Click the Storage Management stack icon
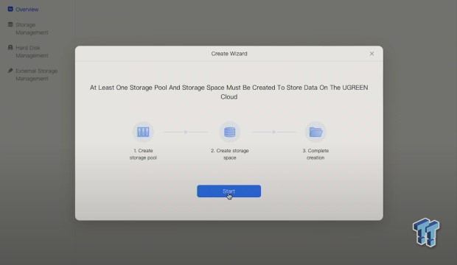The height and width of the screenshot is (265, 457). (10, 24)
